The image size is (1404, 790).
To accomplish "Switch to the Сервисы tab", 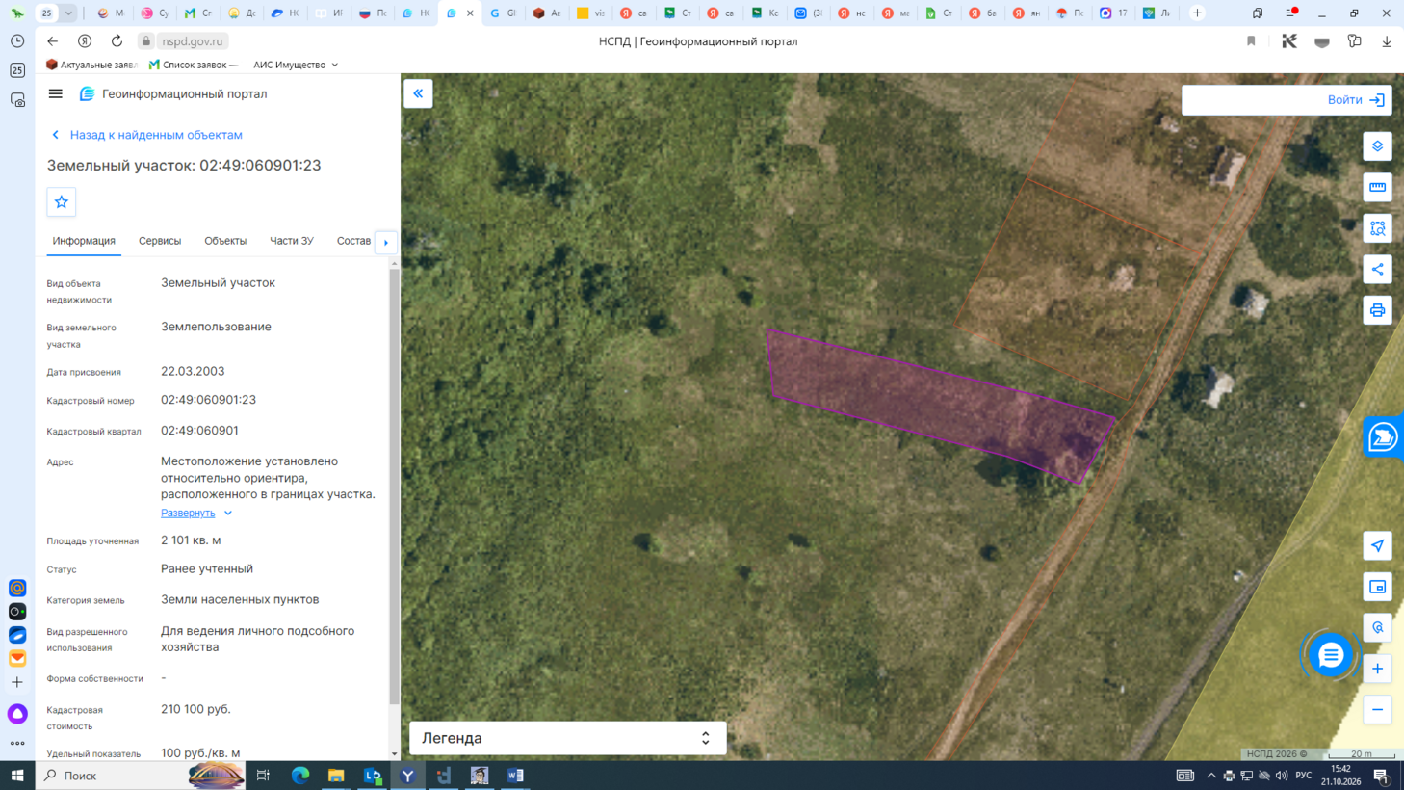I will tap(160, 241).
